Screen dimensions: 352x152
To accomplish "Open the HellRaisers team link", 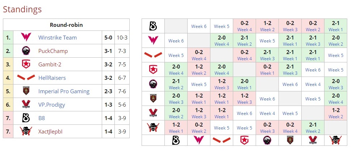I will 52,78.
